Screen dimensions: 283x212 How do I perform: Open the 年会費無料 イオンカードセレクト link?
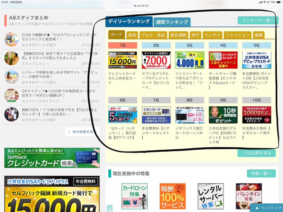click(156, 133)
